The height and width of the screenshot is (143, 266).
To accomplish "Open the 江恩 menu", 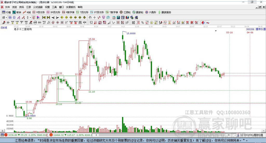I will tap(29, 7).
